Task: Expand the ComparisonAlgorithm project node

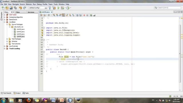Action: tap(5, 17)
